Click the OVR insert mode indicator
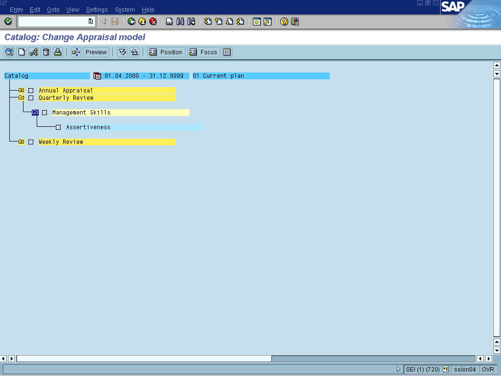Viewport: 501px width, 376px height. click(488, 369)
